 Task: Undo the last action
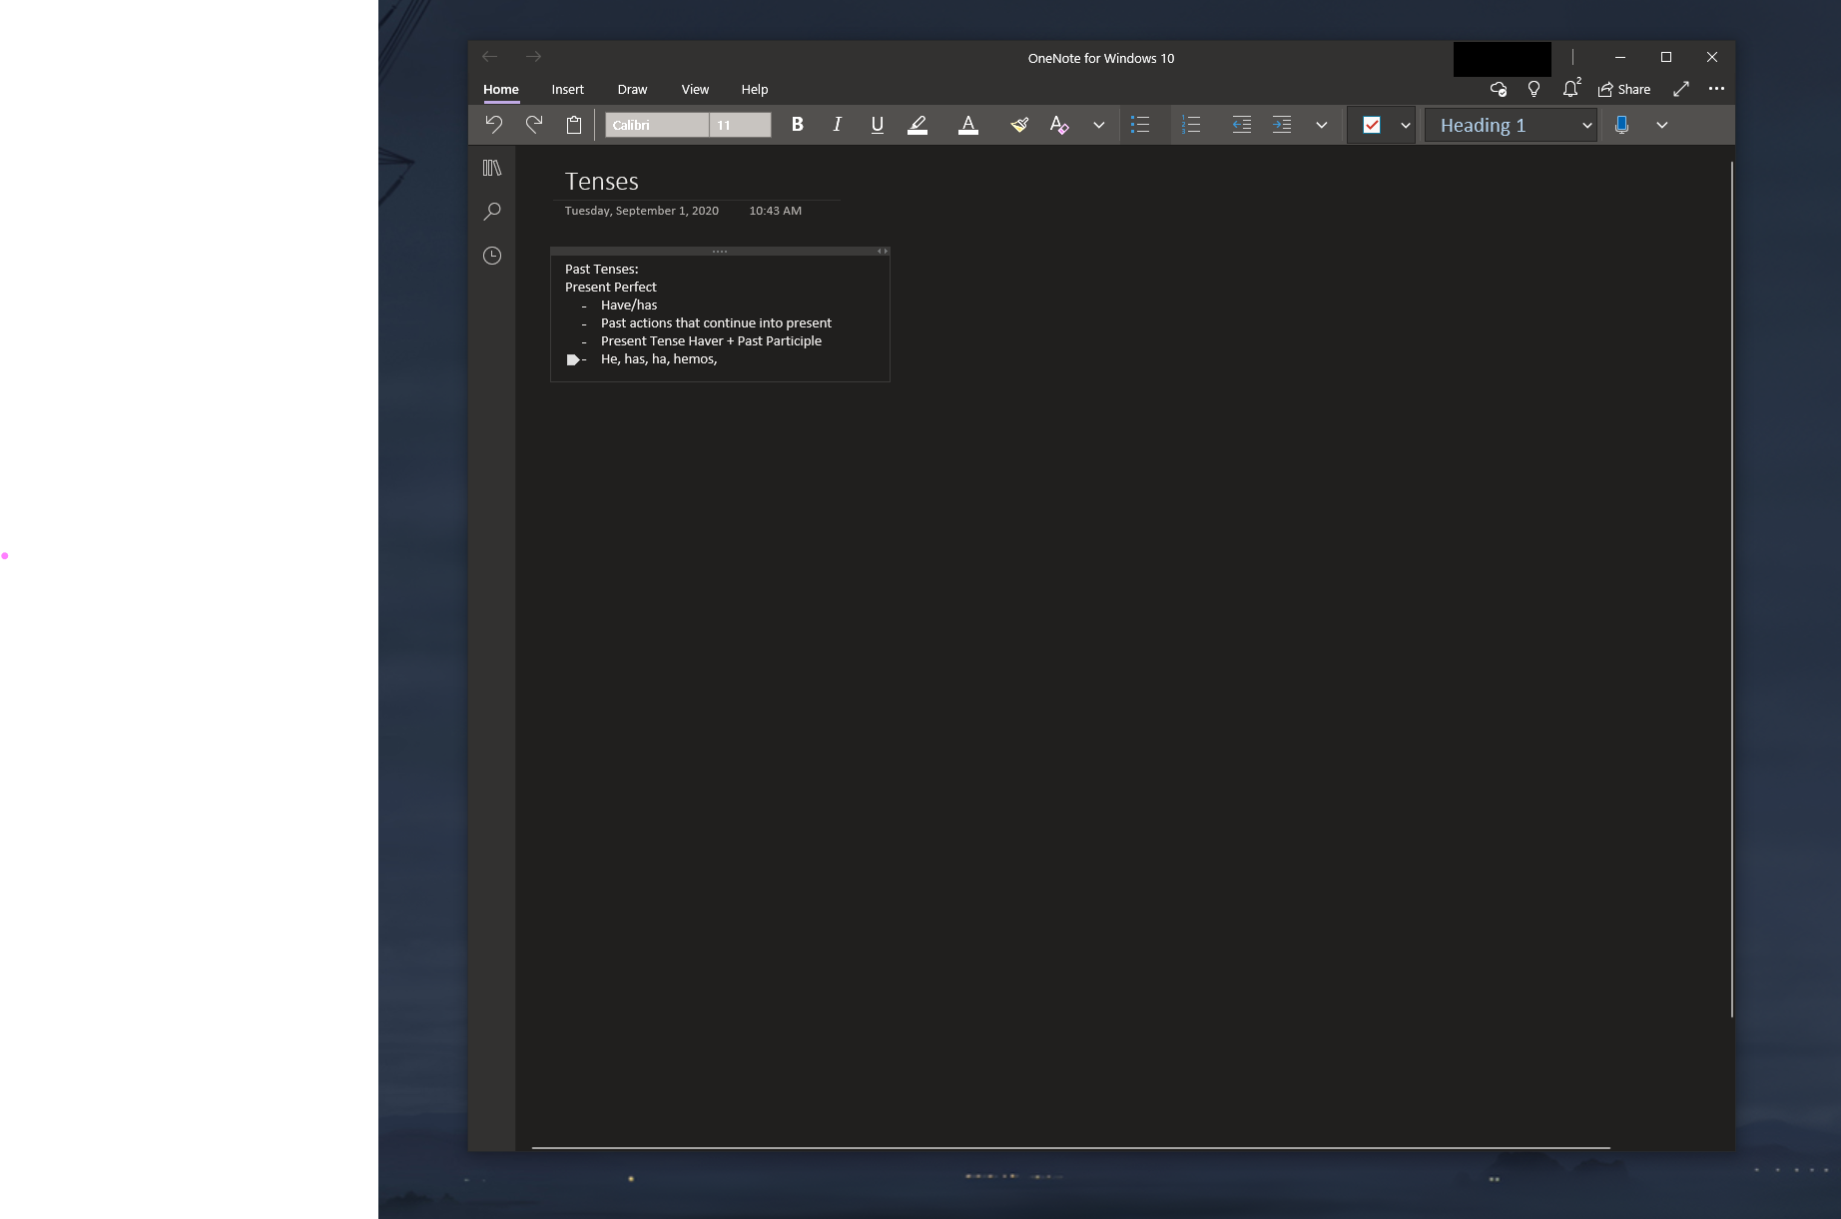(x=493, y=125)
